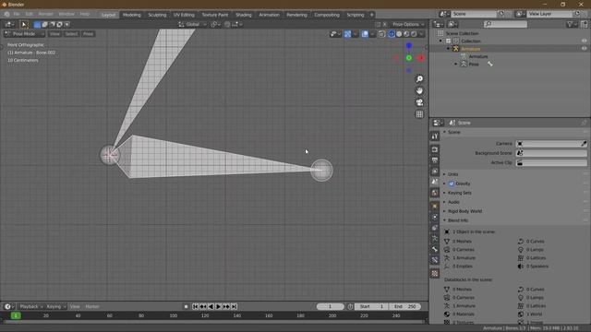
Task: Click the play animation button
Action: tap(218, 307)
